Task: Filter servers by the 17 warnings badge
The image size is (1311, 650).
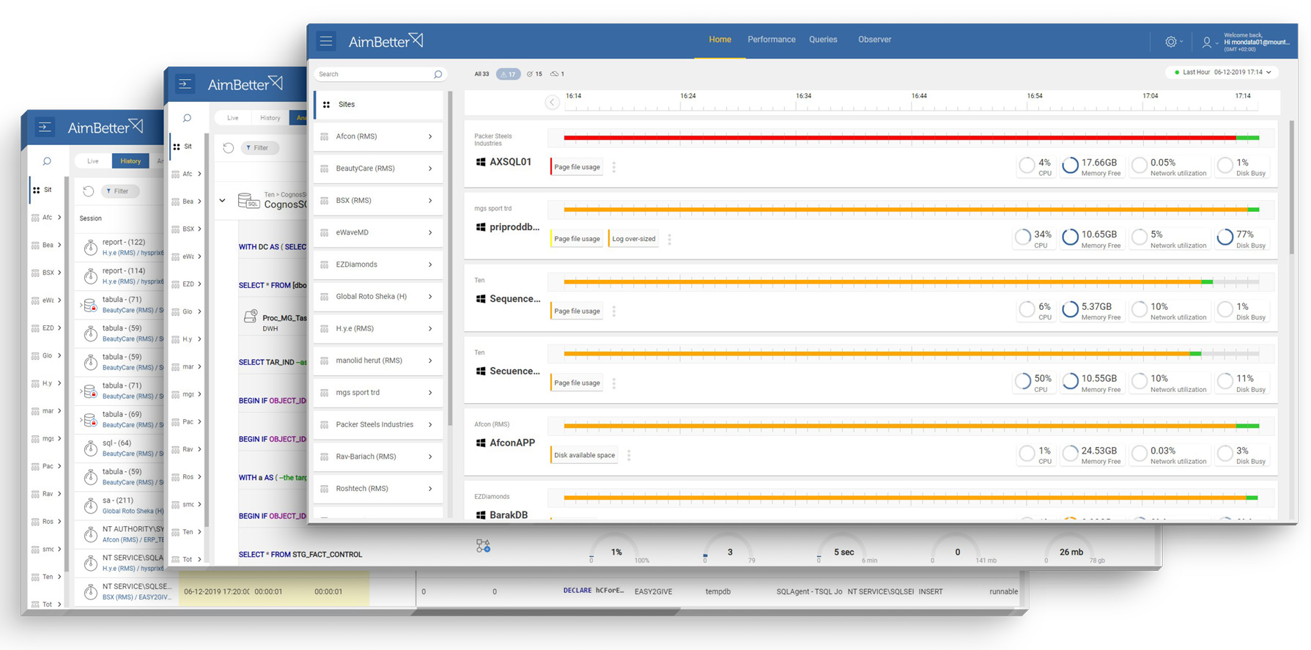Action: (508, 74)
